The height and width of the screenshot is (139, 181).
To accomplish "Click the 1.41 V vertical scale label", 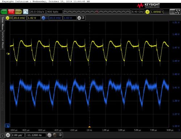I will coord(176,87).
